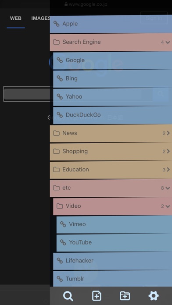This screenshot has height=305, width=172.
Task: Open the bookmark search magnifier icon
Action: [68, 296]
